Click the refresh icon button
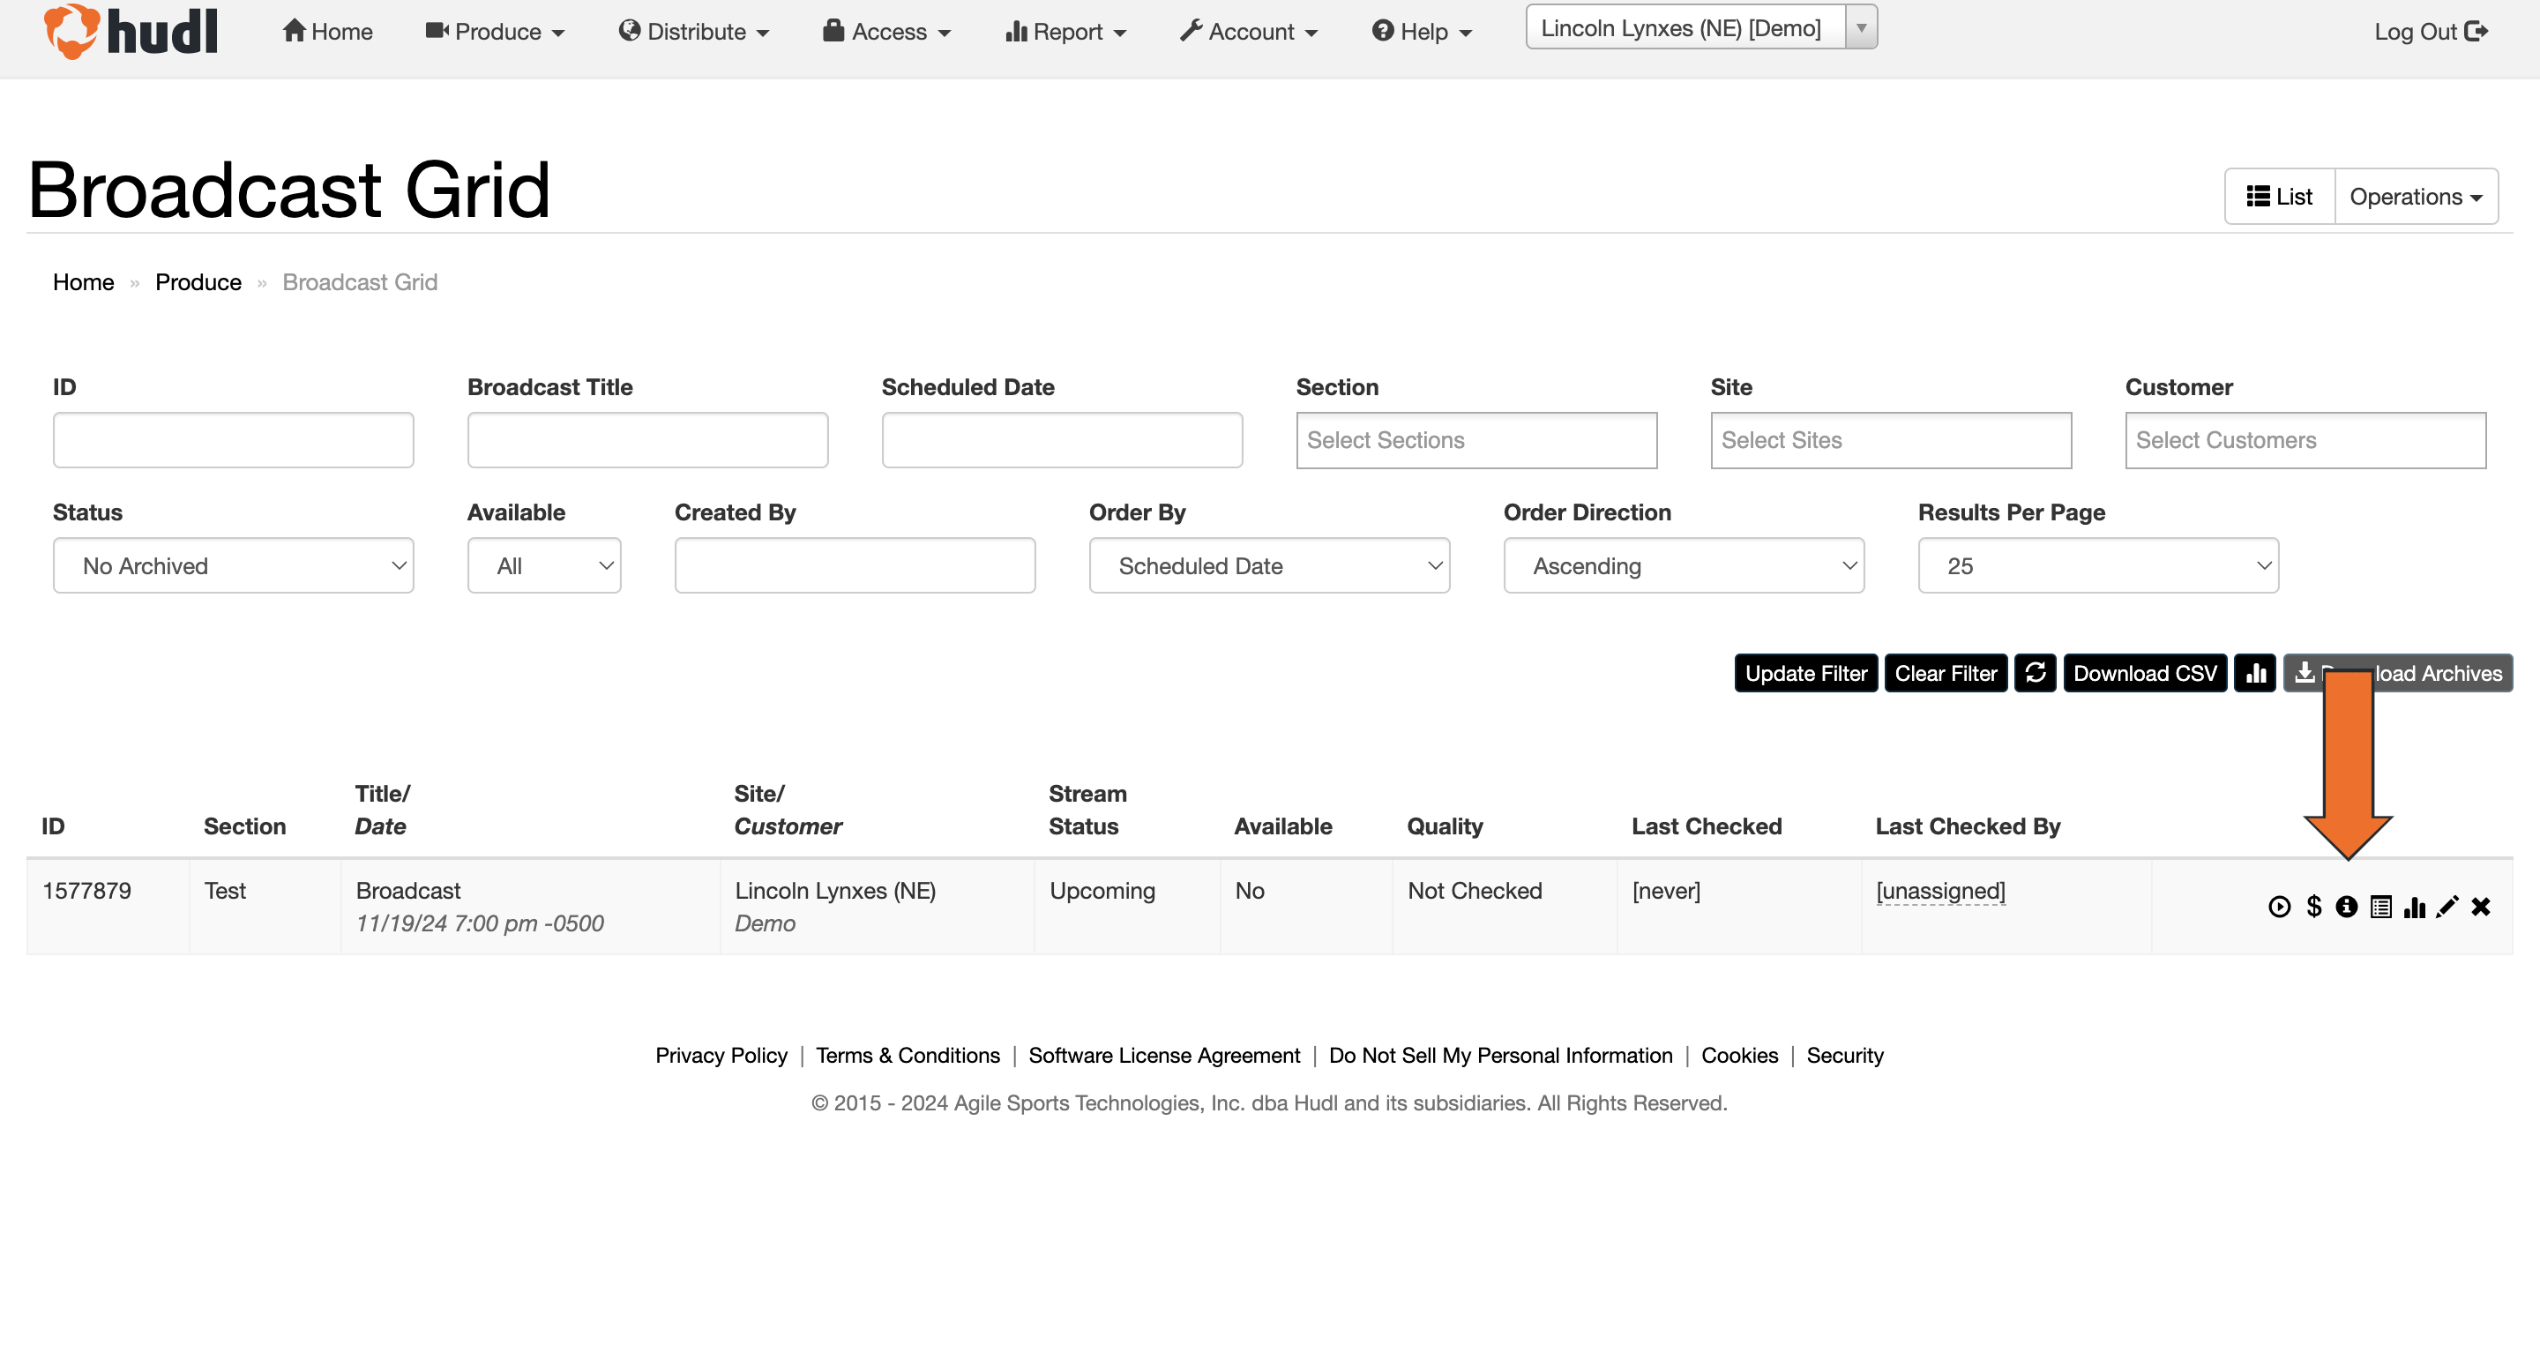 2034,674
